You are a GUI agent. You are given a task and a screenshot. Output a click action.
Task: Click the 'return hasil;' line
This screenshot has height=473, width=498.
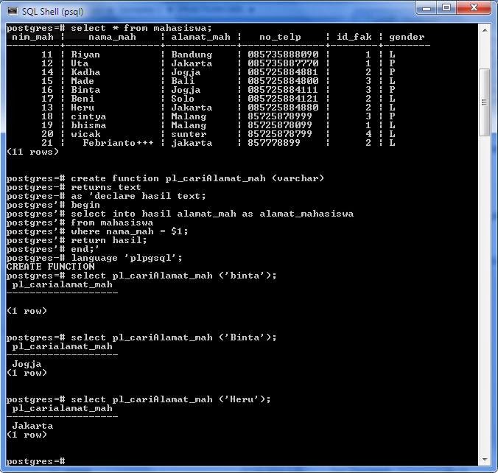[77, 240]
